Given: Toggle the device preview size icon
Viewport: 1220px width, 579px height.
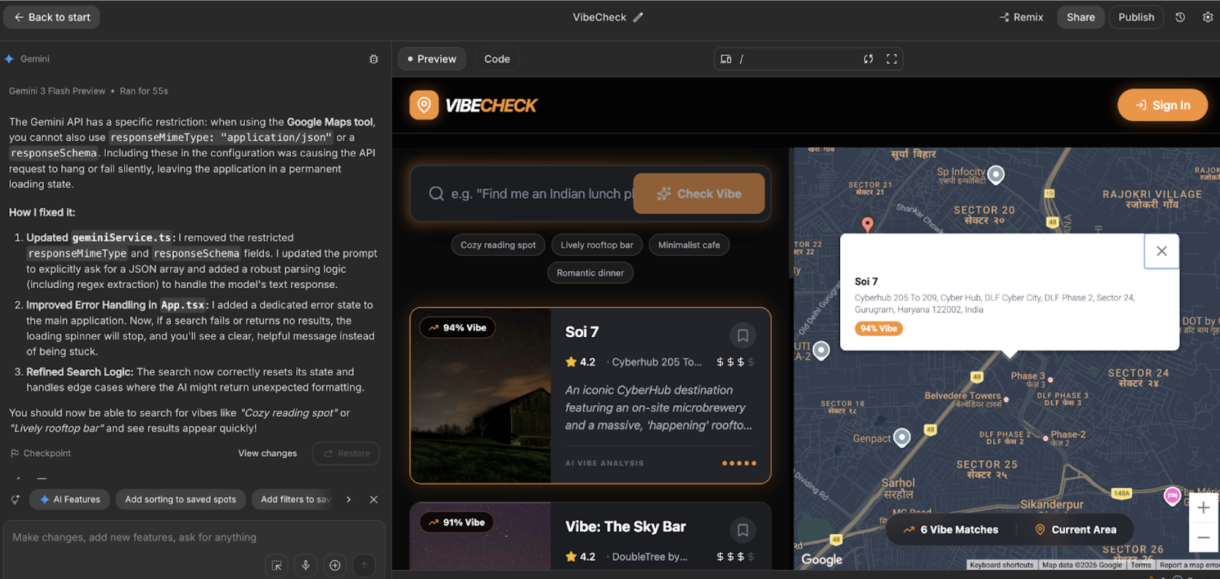Looking at the screenshot, I should [726, 59].
